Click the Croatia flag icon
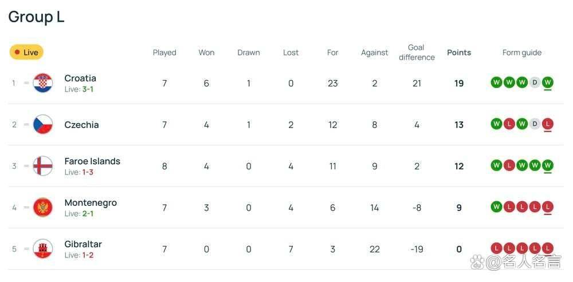This screenshot has width=573, height=282. pos(43,84)
